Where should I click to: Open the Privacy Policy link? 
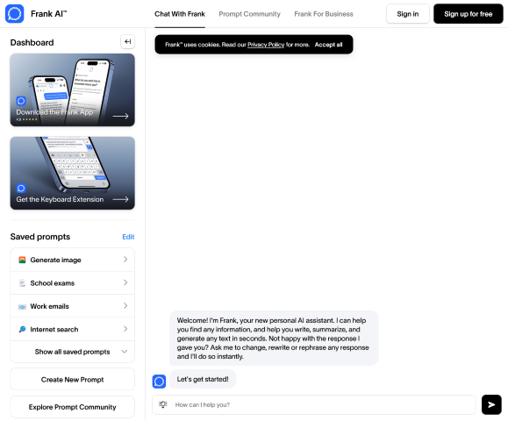coord(266,45)
